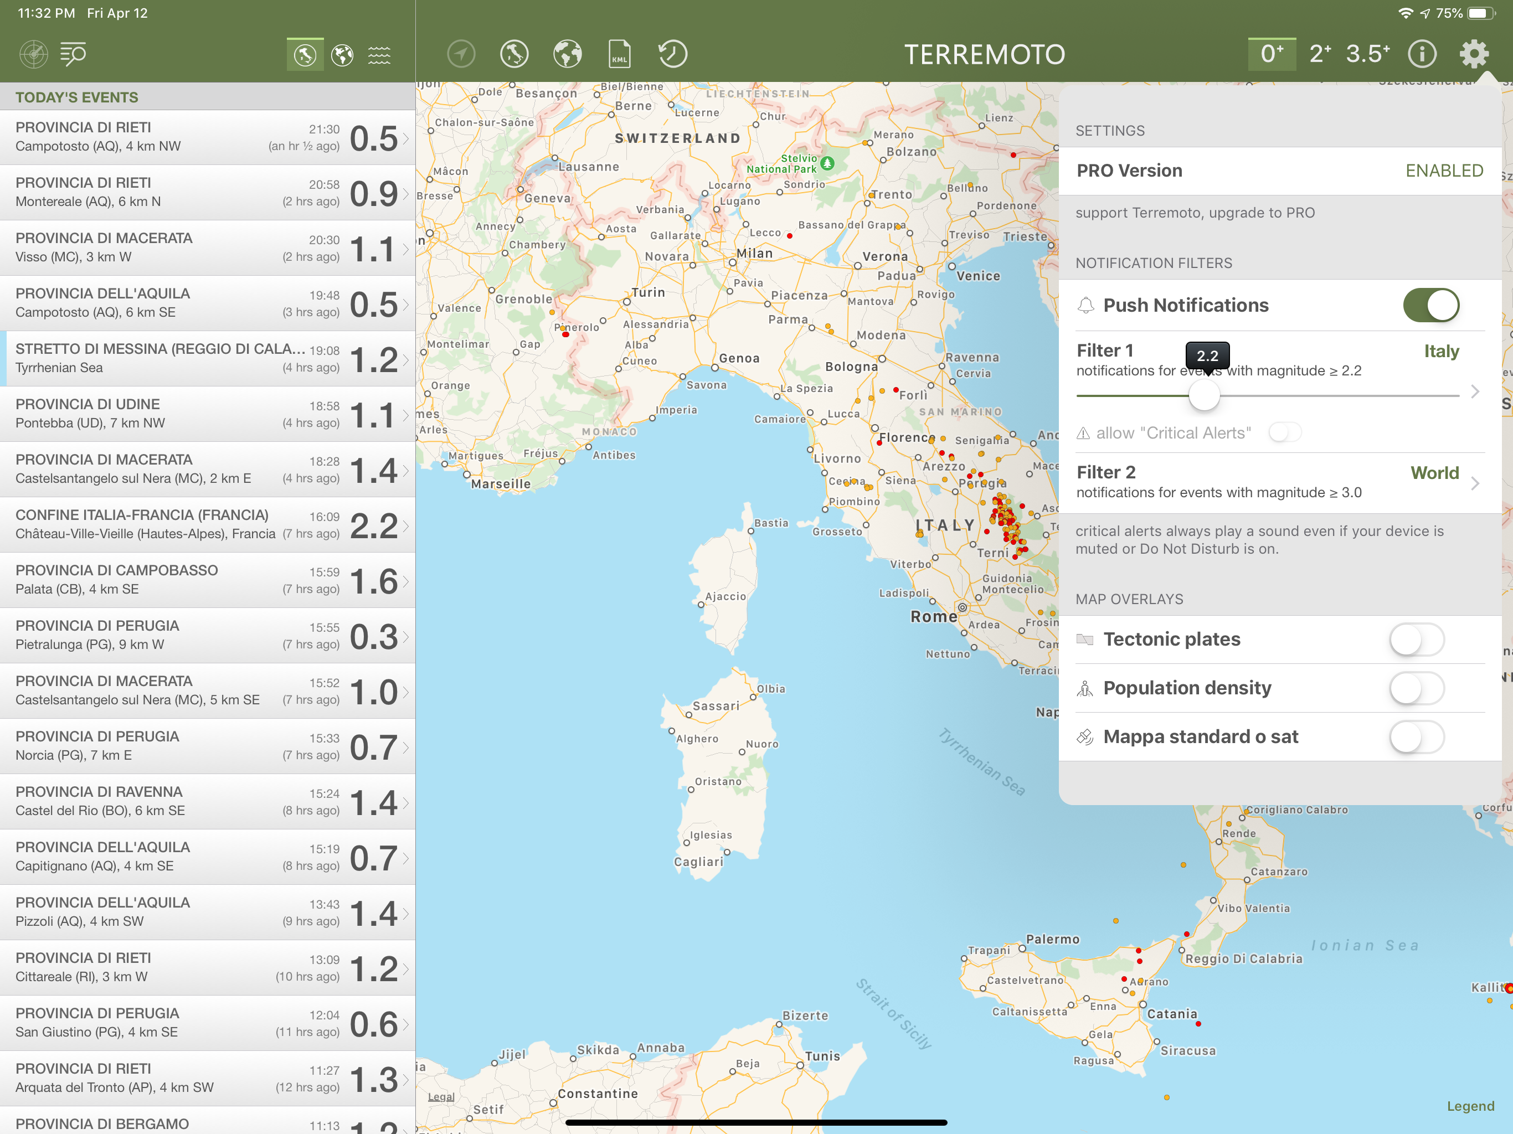Enable Tectonic plates overlay switch
1513x1134 pixels.
pyautogui.click(x=1417, y=640)
